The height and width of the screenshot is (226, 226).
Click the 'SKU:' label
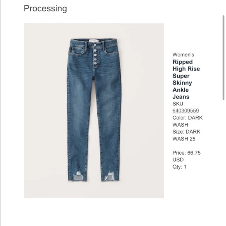point(178,104)
